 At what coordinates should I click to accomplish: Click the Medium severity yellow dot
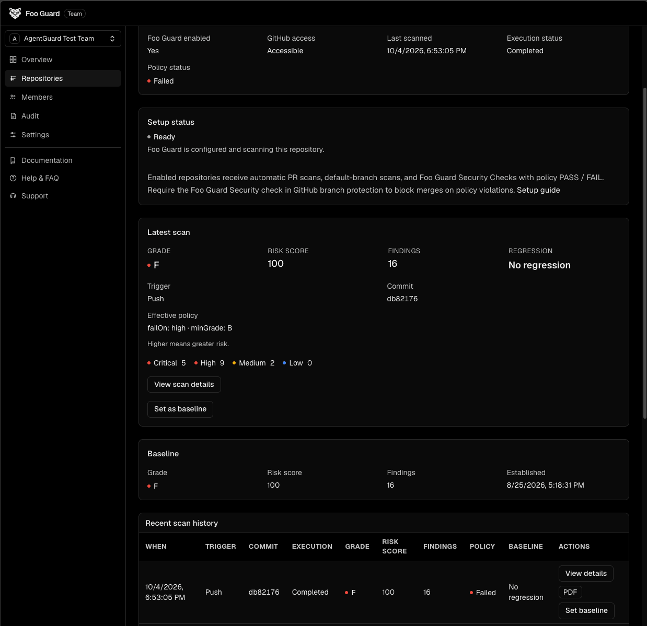[x=234, y=363]
